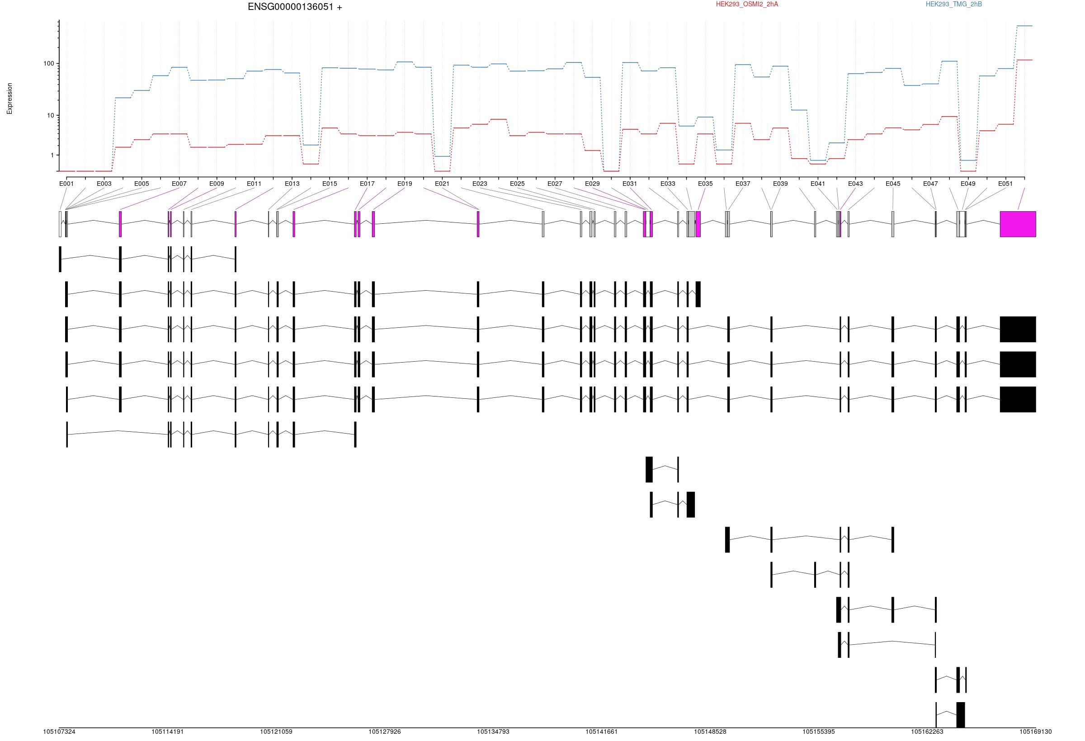The height and width of the screenshot is (741, 1085).
Task: Select exon label E025
Action: [x=517, y=184]
